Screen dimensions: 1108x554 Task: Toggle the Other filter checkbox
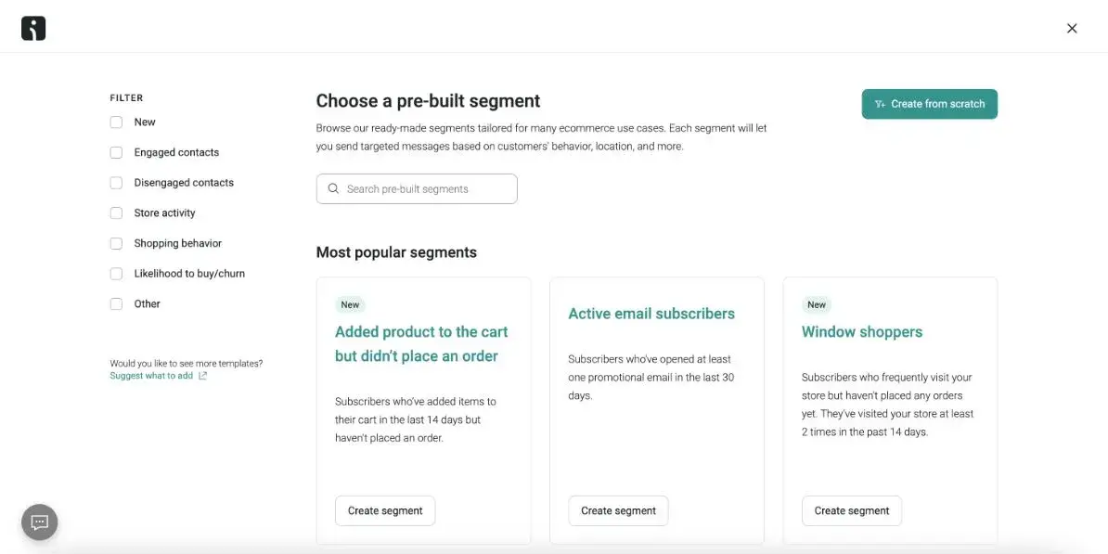coord(116,303)
